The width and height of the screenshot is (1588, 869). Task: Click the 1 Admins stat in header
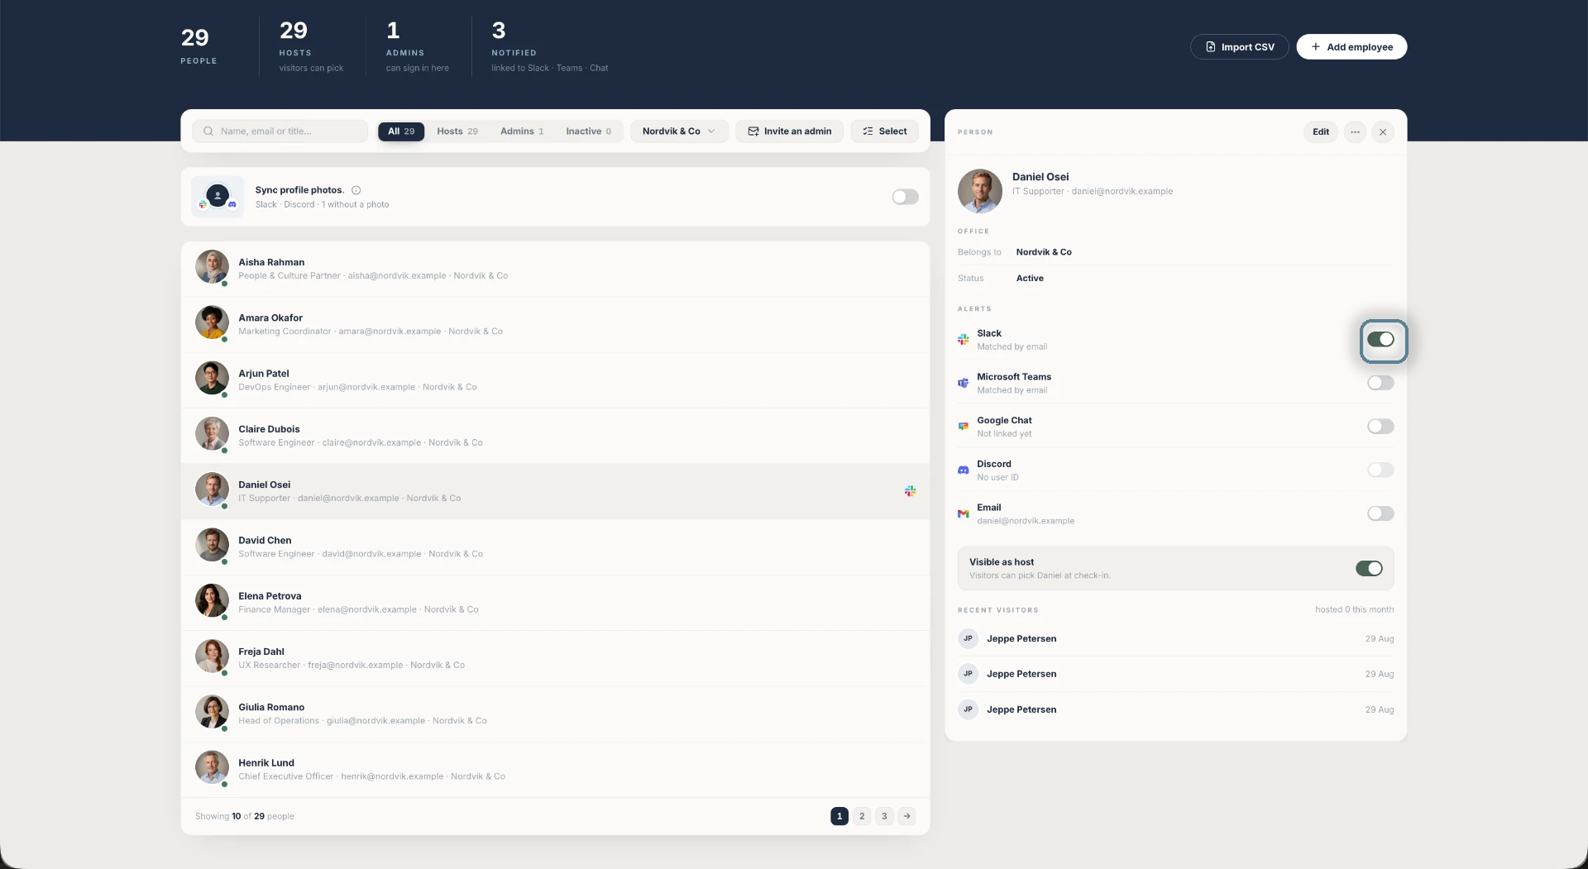point(417,47)
